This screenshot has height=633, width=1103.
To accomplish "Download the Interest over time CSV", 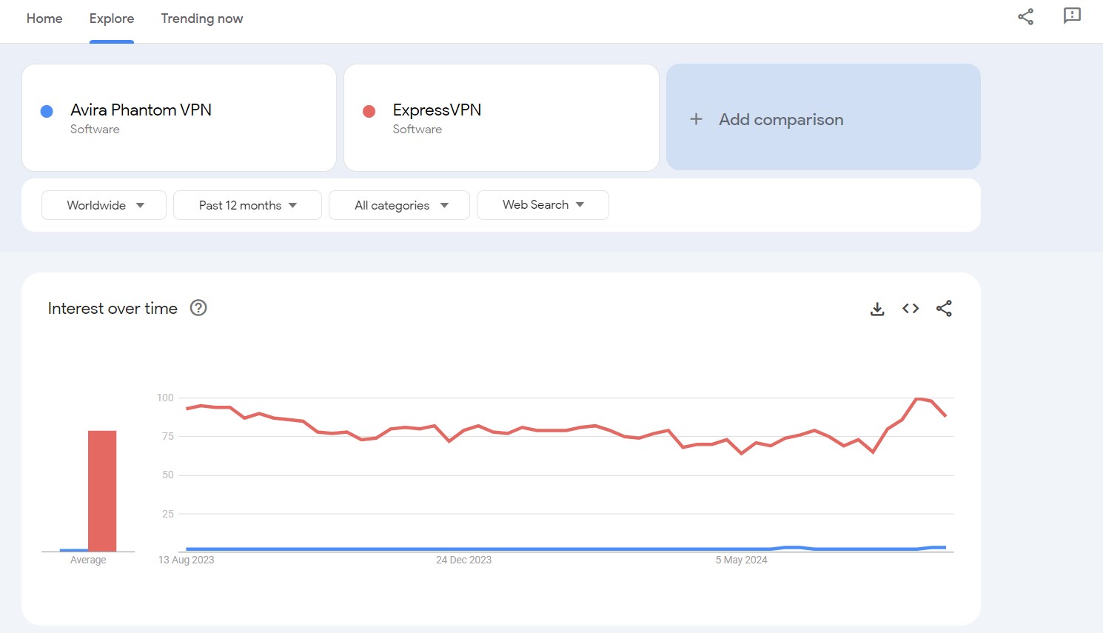I will [x=877, y=309].
